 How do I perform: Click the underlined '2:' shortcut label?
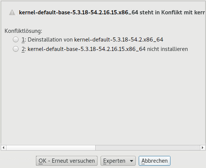point(24,49)
